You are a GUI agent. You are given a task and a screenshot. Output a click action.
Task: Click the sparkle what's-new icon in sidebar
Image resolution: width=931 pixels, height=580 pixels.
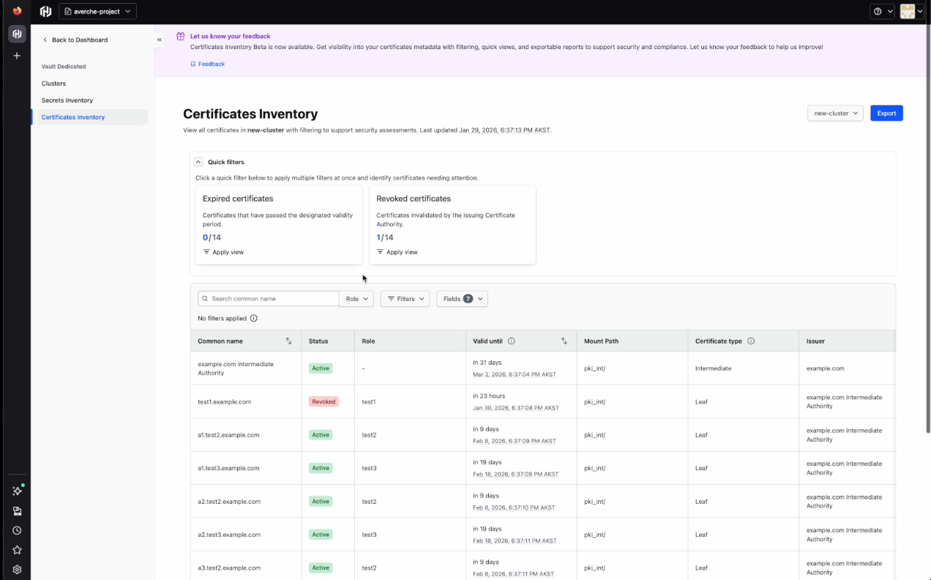(17, 491)
